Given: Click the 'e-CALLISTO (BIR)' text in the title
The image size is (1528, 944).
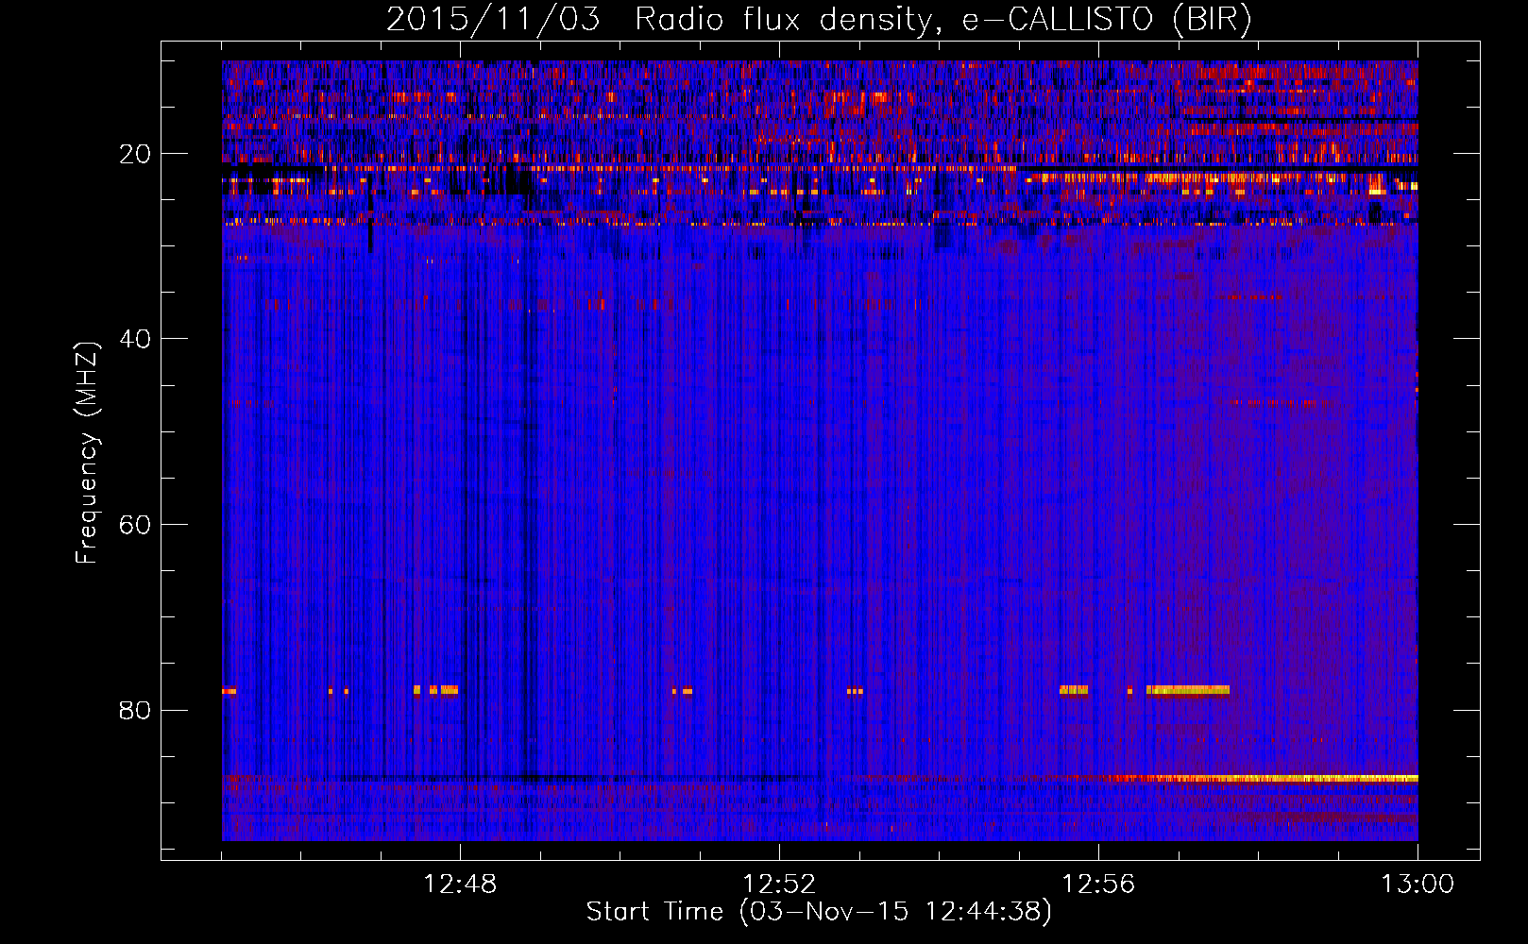Looking at the screenshot, I should click(x=1106, y=19).
